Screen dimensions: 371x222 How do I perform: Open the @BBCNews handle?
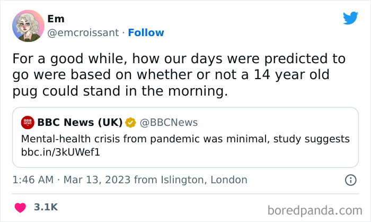[x=169, y=123]
